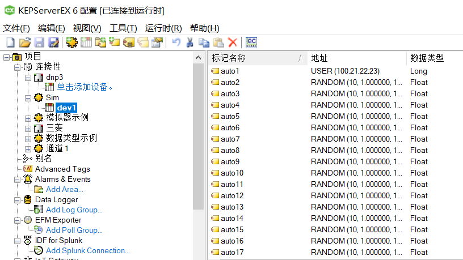Collapse the dnp3 channel node

click(28, 78)
